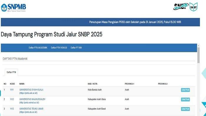Select the Daftar PTN tab
Image resolution: width=206 pixels, height=116 pixels.
[11, 72]
